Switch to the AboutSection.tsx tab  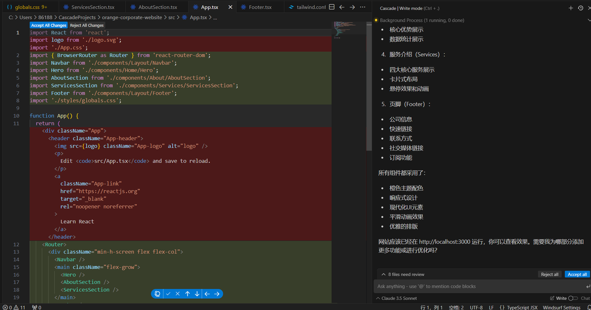157,7
